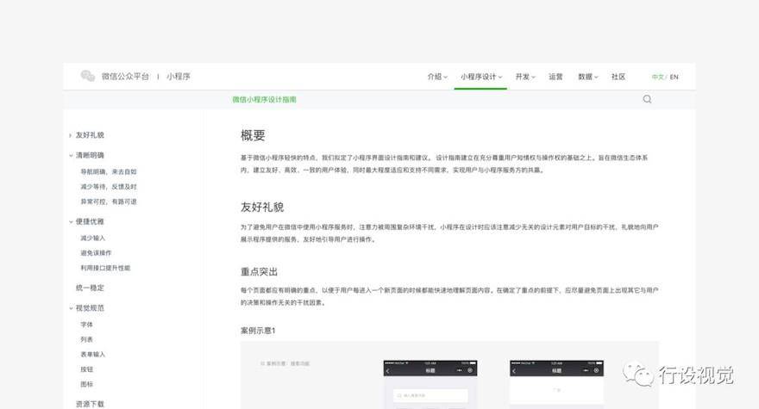The width and height of the screenshot is (759, 409).
Task: Switch language to EN
Action: pyautogui.click(x=674, y=77)
